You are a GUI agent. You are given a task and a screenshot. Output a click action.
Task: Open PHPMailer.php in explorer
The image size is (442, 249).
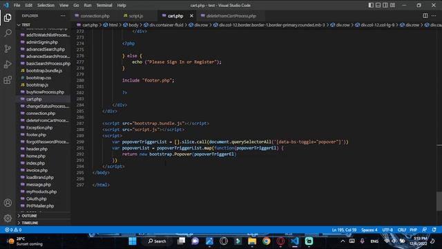40,206
